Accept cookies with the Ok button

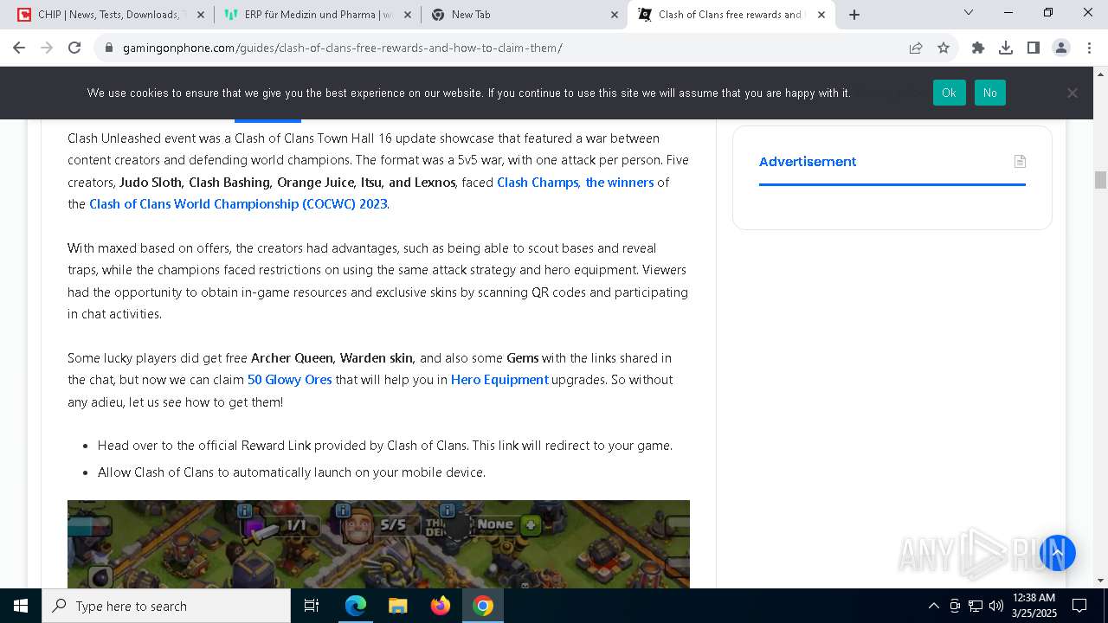(x=949, y=93)
